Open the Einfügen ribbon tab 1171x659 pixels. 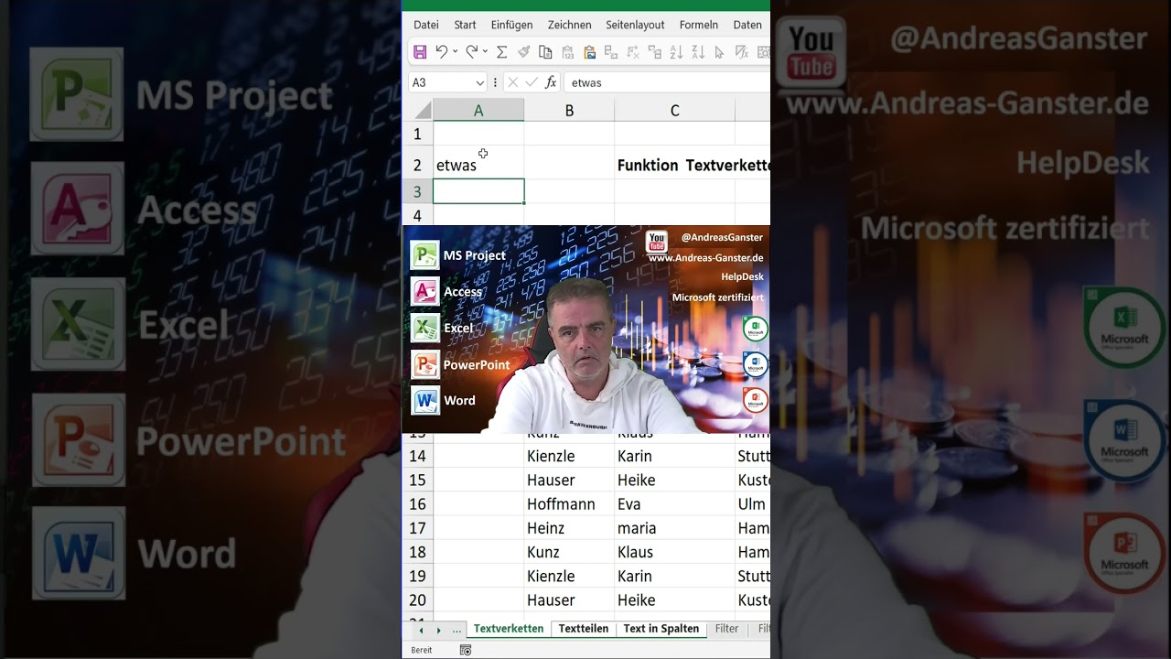pos(511,25)
